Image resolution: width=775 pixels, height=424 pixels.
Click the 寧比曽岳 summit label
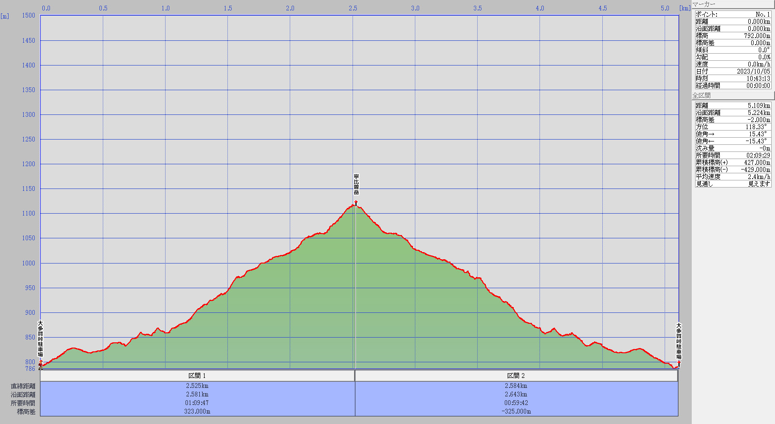tap(356, 184)
